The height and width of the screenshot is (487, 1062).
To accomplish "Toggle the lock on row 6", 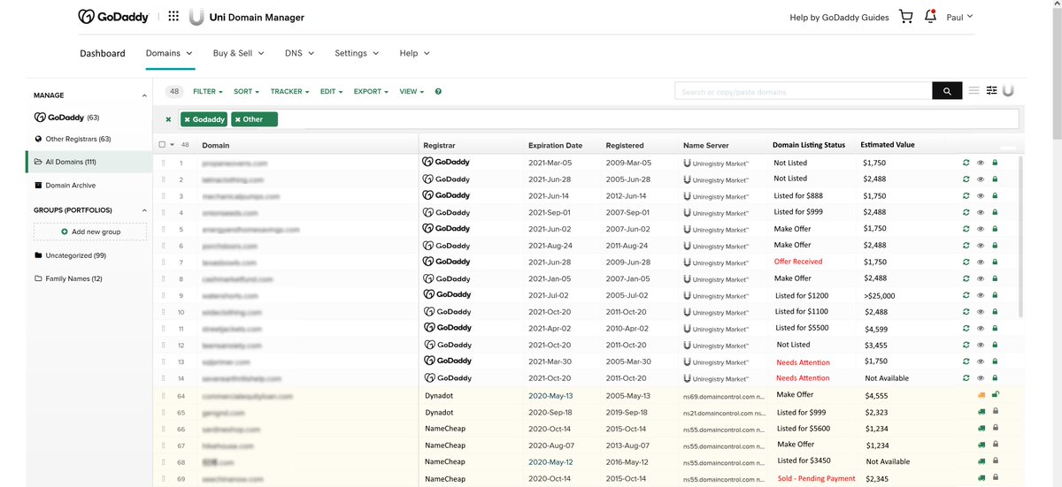I will pos(995,245).
